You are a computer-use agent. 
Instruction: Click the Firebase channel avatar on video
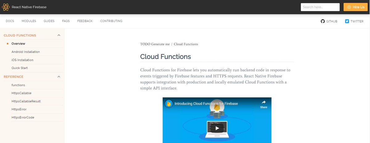[169, 104]
